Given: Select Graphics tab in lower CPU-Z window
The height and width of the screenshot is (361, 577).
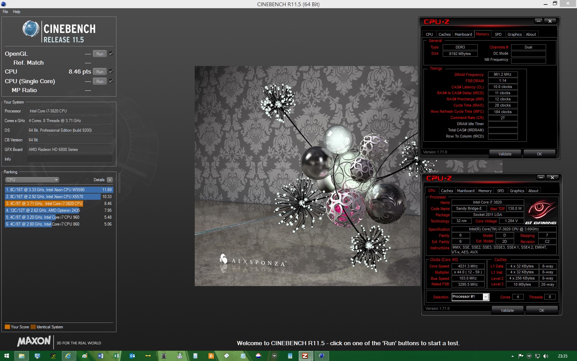Looking at the screenshot, I should coord(517,191).
